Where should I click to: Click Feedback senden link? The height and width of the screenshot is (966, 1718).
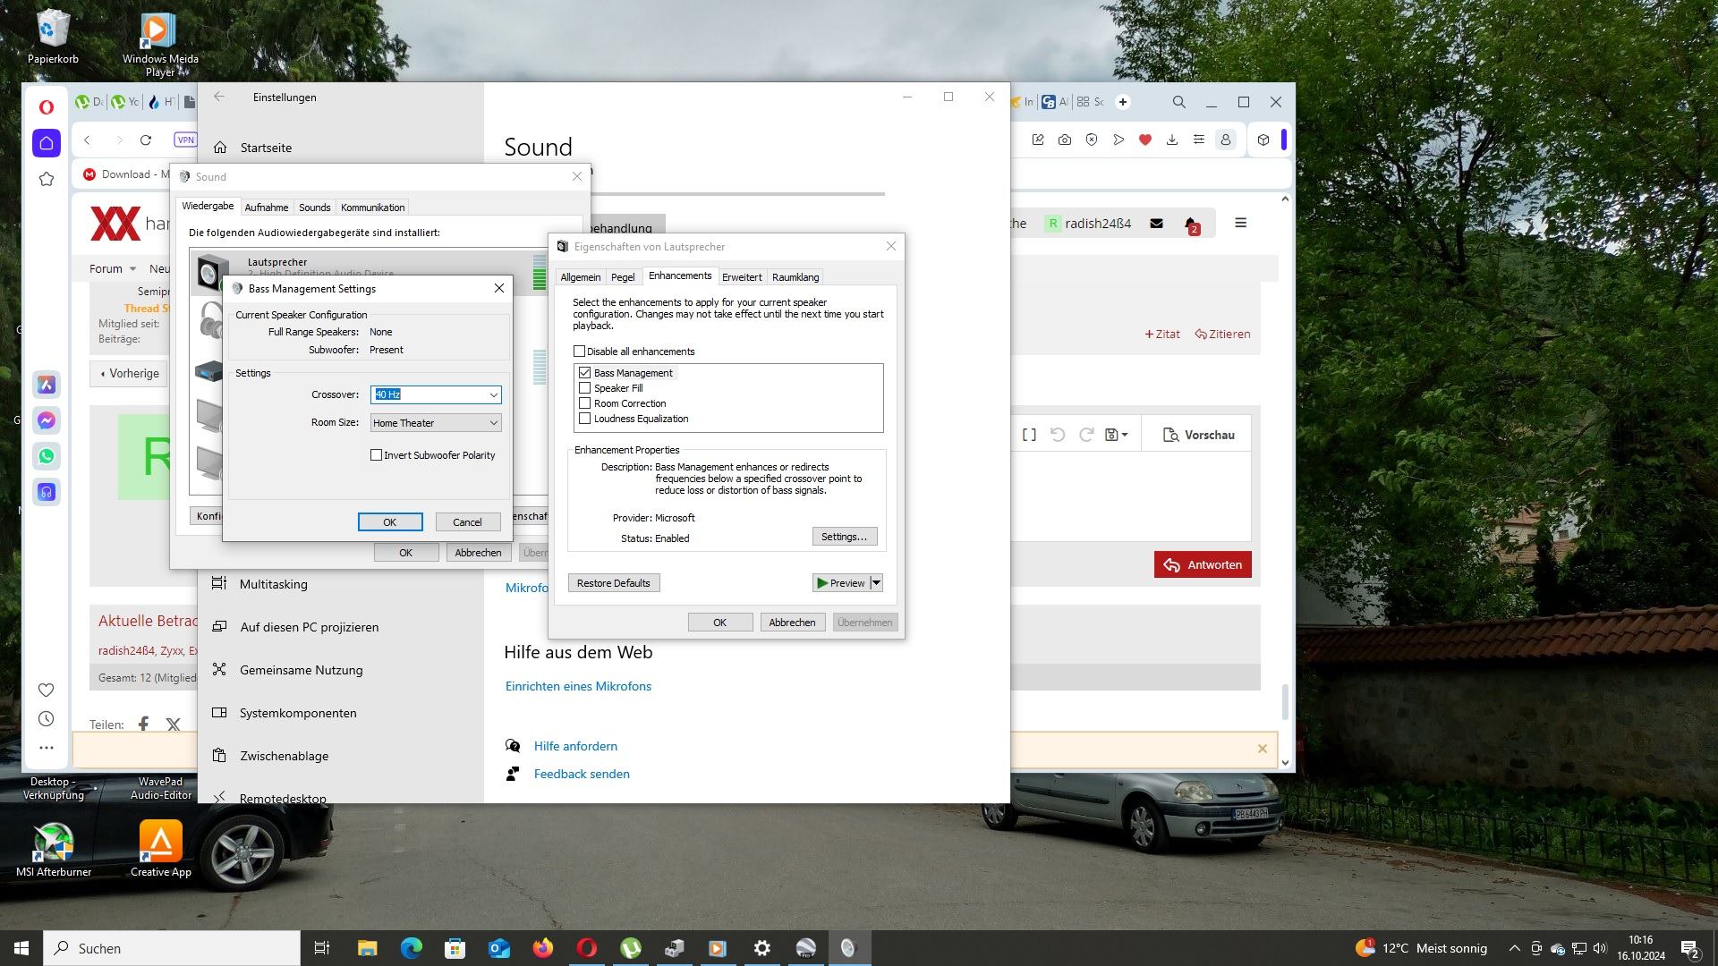(582, 774)
